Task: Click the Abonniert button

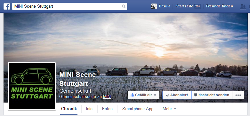Action: click(177, 95)
